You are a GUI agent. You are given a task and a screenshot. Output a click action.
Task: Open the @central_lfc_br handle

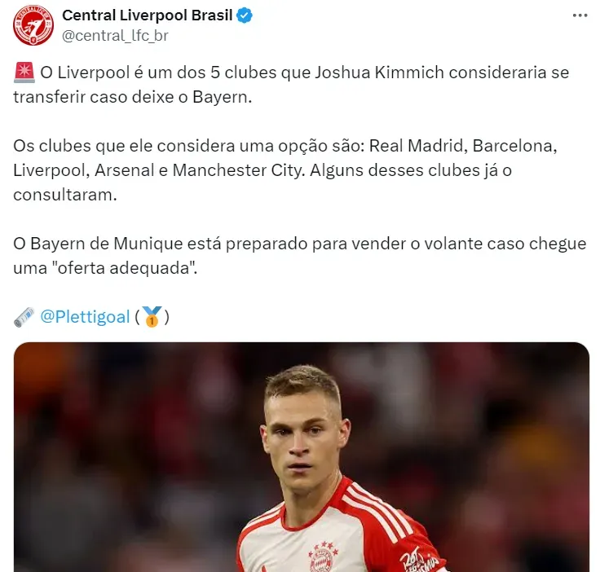[115, 36]
